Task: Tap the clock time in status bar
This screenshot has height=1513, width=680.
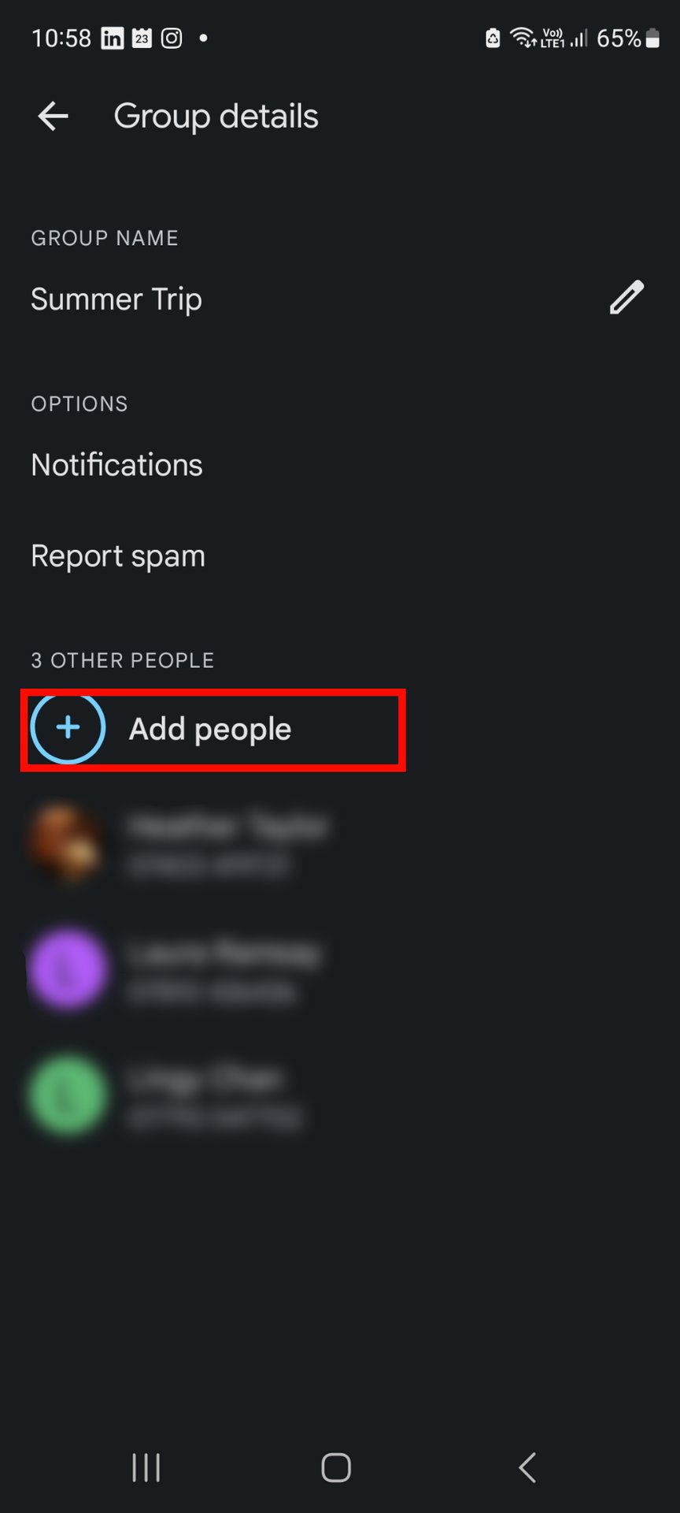Action: point(61,38)
